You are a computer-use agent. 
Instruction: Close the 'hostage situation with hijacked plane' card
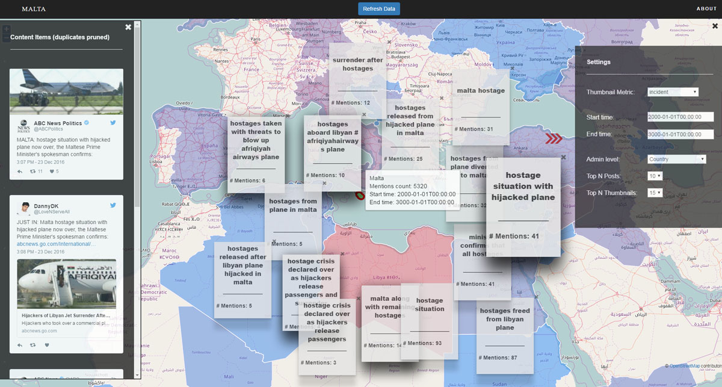pos(563,157)
